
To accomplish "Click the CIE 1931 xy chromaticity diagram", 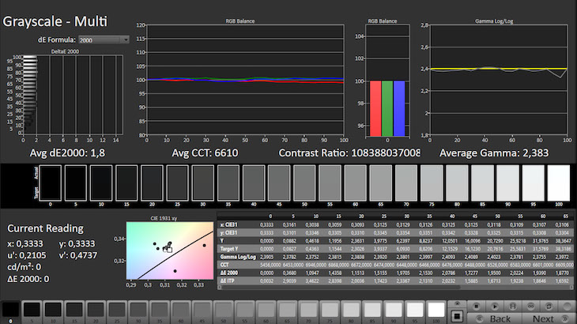I will tap(170, 251).
